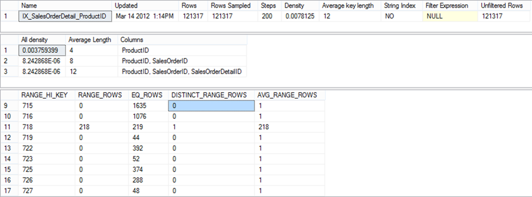Click the Steps value 200
The height and width of the screenshot is (197, 532).
pos(270,16)
